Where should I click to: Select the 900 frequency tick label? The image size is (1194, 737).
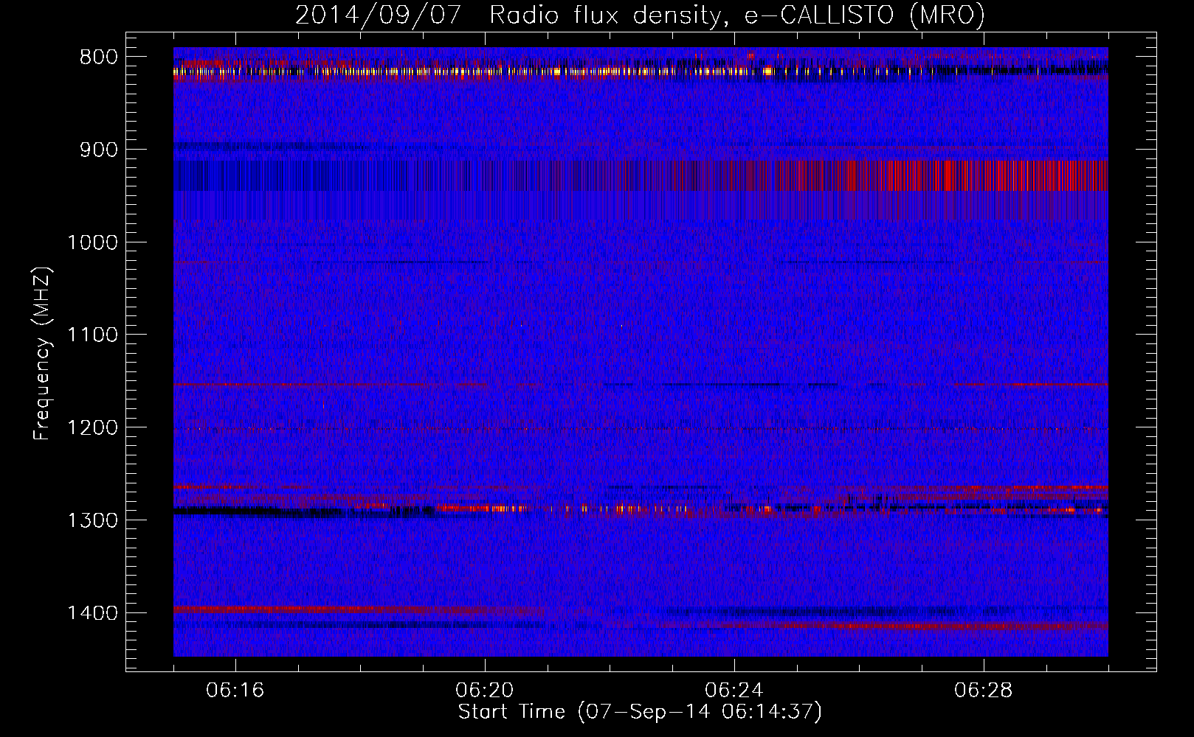click(x=98, y=150)
